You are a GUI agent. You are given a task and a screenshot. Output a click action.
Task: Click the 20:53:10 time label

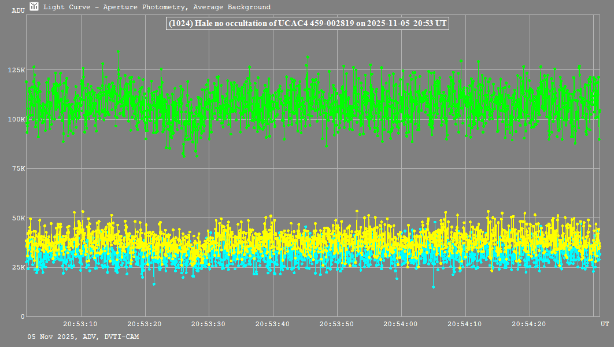pyautogui.click(x=80, y=324)
